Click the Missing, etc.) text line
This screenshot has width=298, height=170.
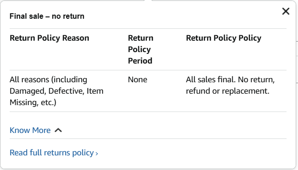[x=33, y=102]
